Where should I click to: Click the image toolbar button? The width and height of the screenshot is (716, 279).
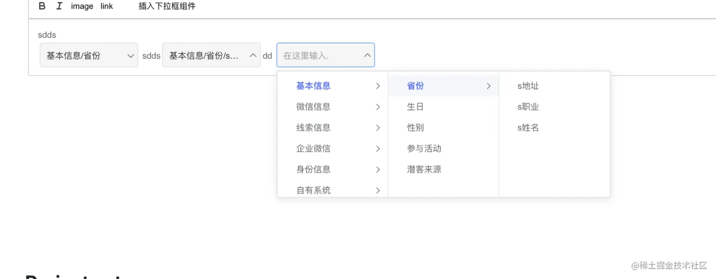coord(82,6)
